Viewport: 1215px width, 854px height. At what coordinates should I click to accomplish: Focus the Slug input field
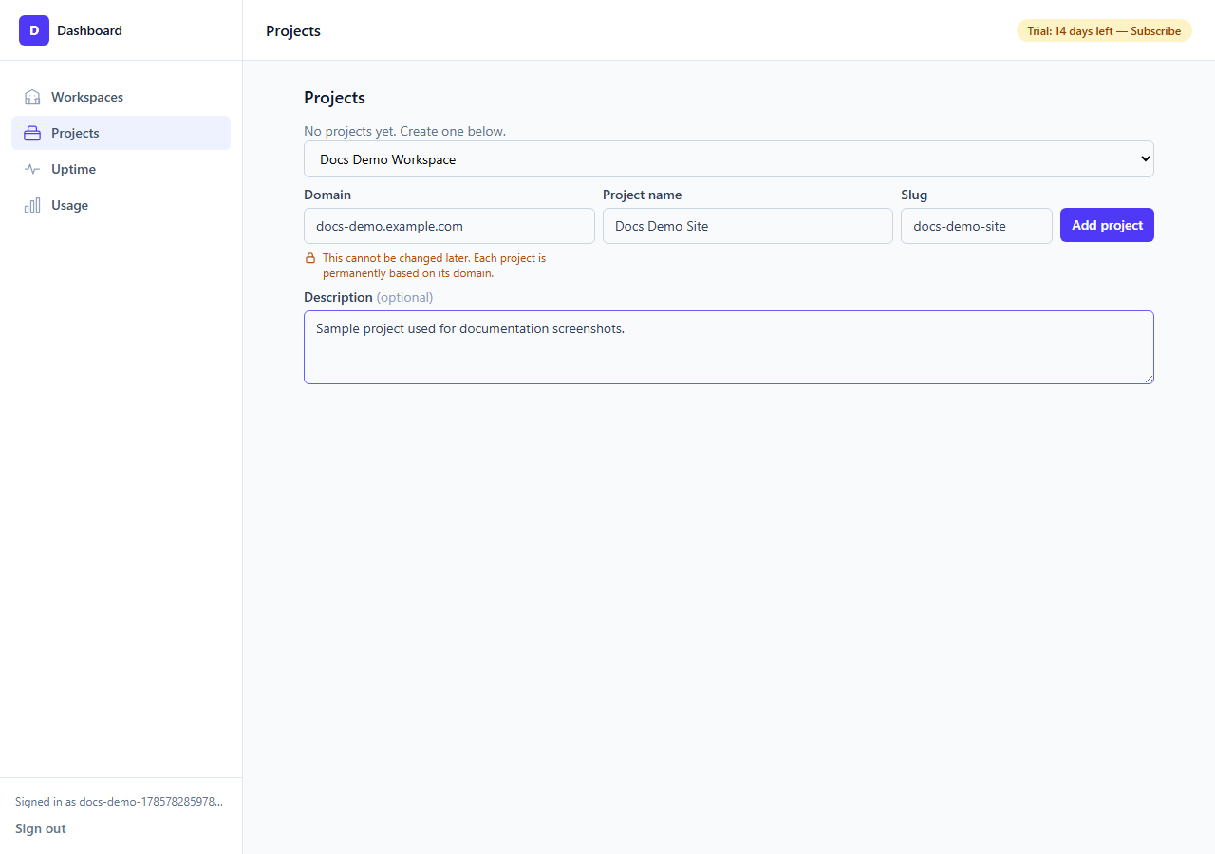977,226
